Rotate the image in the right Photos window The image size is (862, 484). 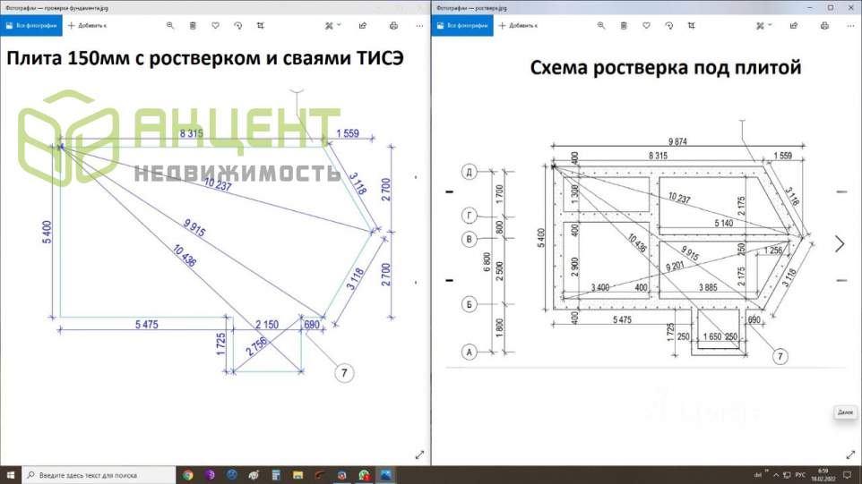tap(669, 25)
